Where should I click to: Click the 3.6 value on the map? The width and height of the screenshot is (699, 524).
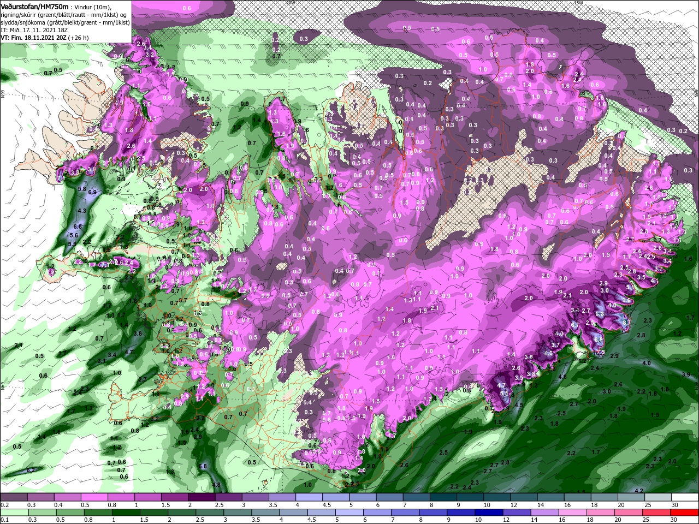pyautogui.click(x=138, y=333)
